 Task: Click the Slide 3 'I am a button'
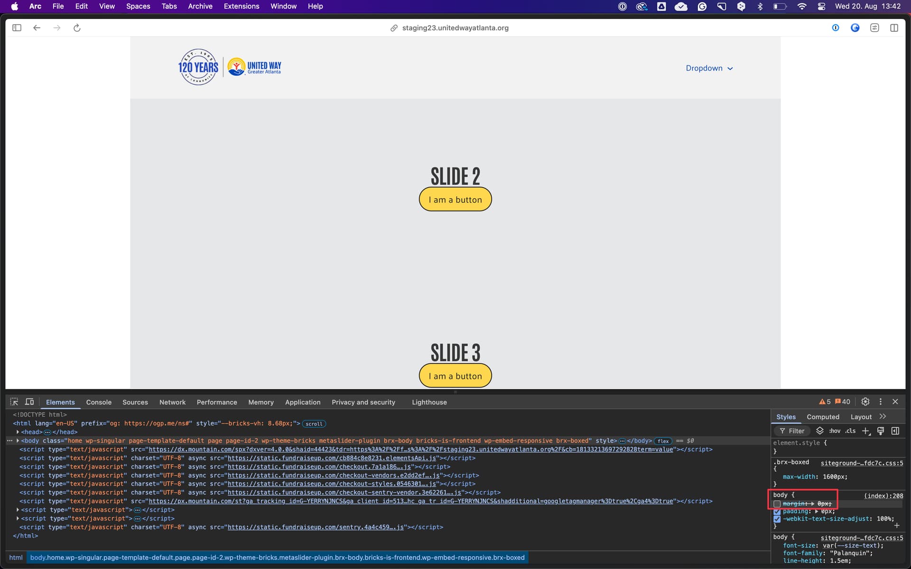tap(455, 376)
